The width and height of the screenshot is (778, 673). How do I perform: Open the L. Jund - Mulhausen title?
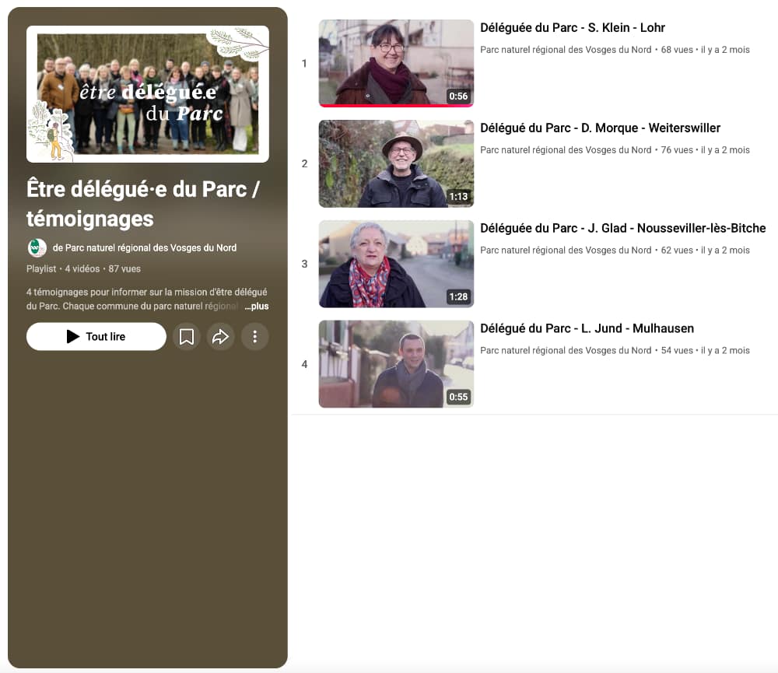(x=587, y=329)
